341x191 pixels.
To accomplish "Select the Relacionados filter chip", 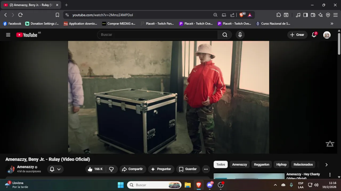I will click(x=303, y=164).
